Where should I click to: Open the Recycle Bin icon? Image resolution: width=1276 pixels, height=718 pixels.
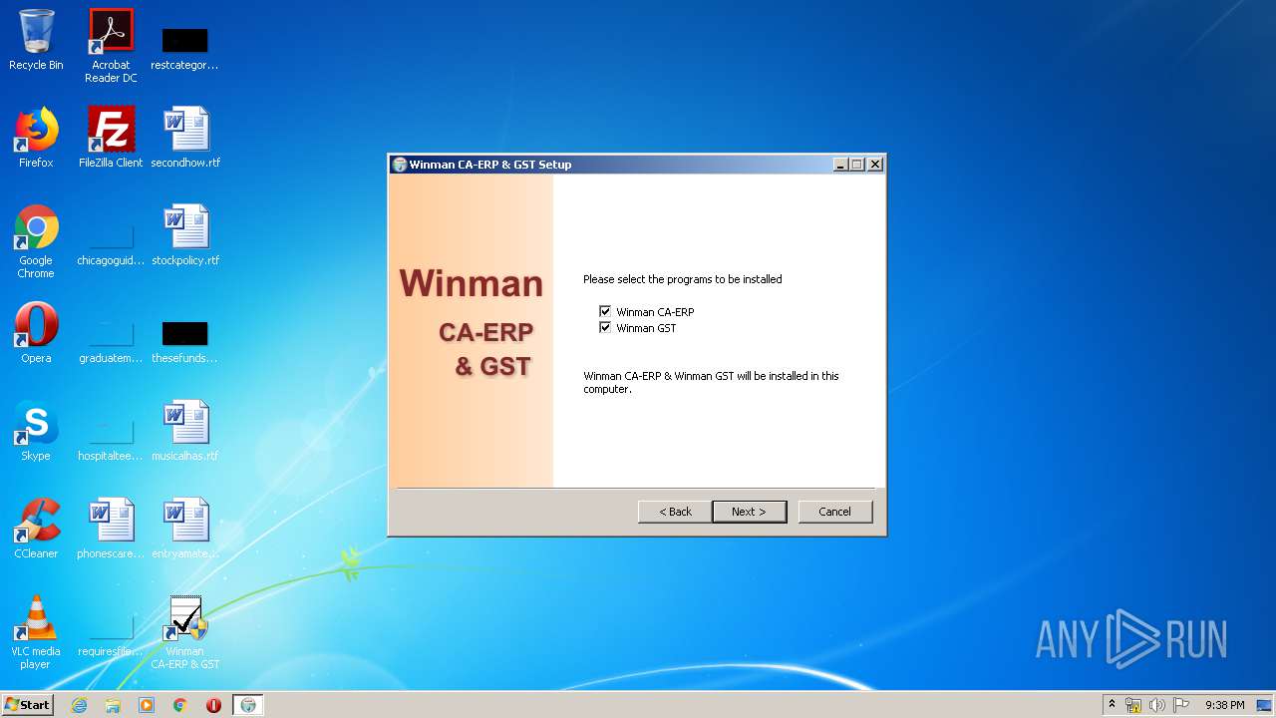point(36,40)
